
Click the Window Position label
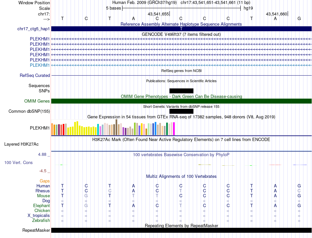34,3
